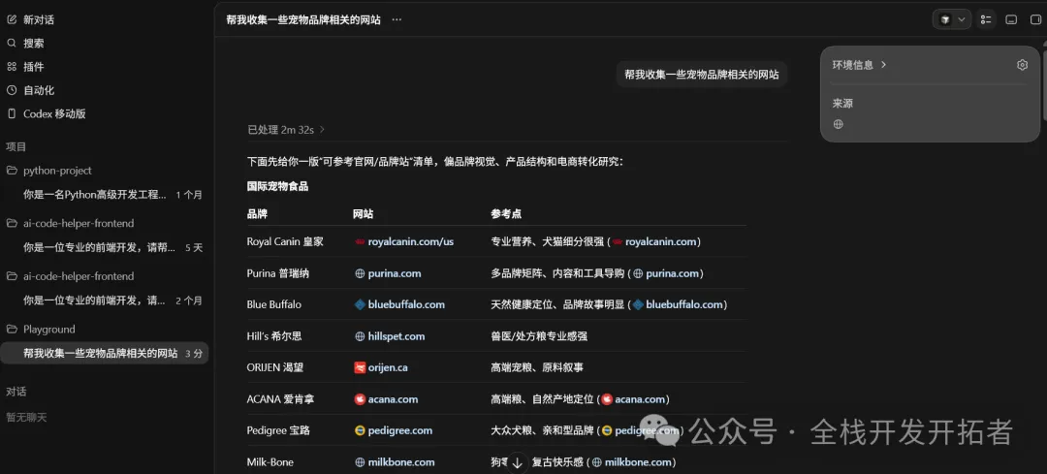Open acana.com link in 网站 column
The width and height of the screenshot is (1047, 474).
point(393,399)
